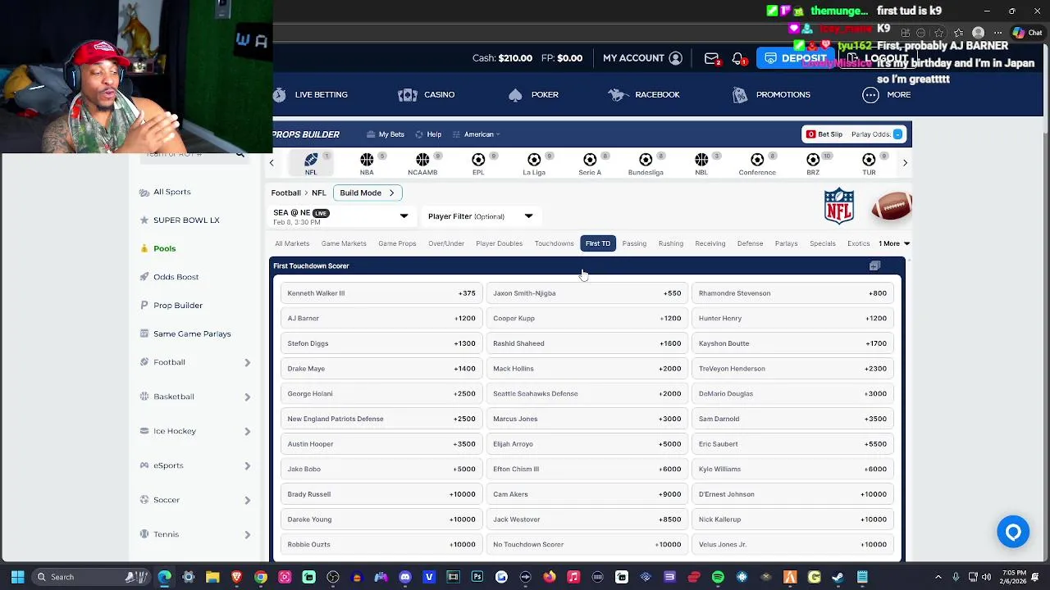The height and width of the screenshot is (590, 1050).
Task: Select the EPL soccer icon
Action: 478,163
